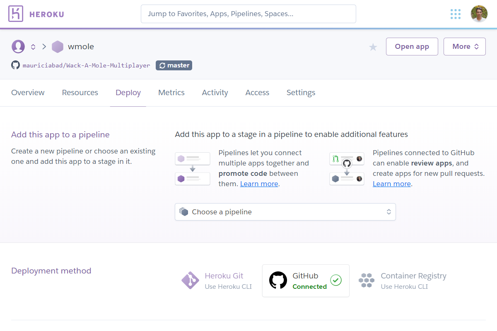
Task: Open the app switcher grid icon
Action: pyautogui.click(x=456, y=14)
